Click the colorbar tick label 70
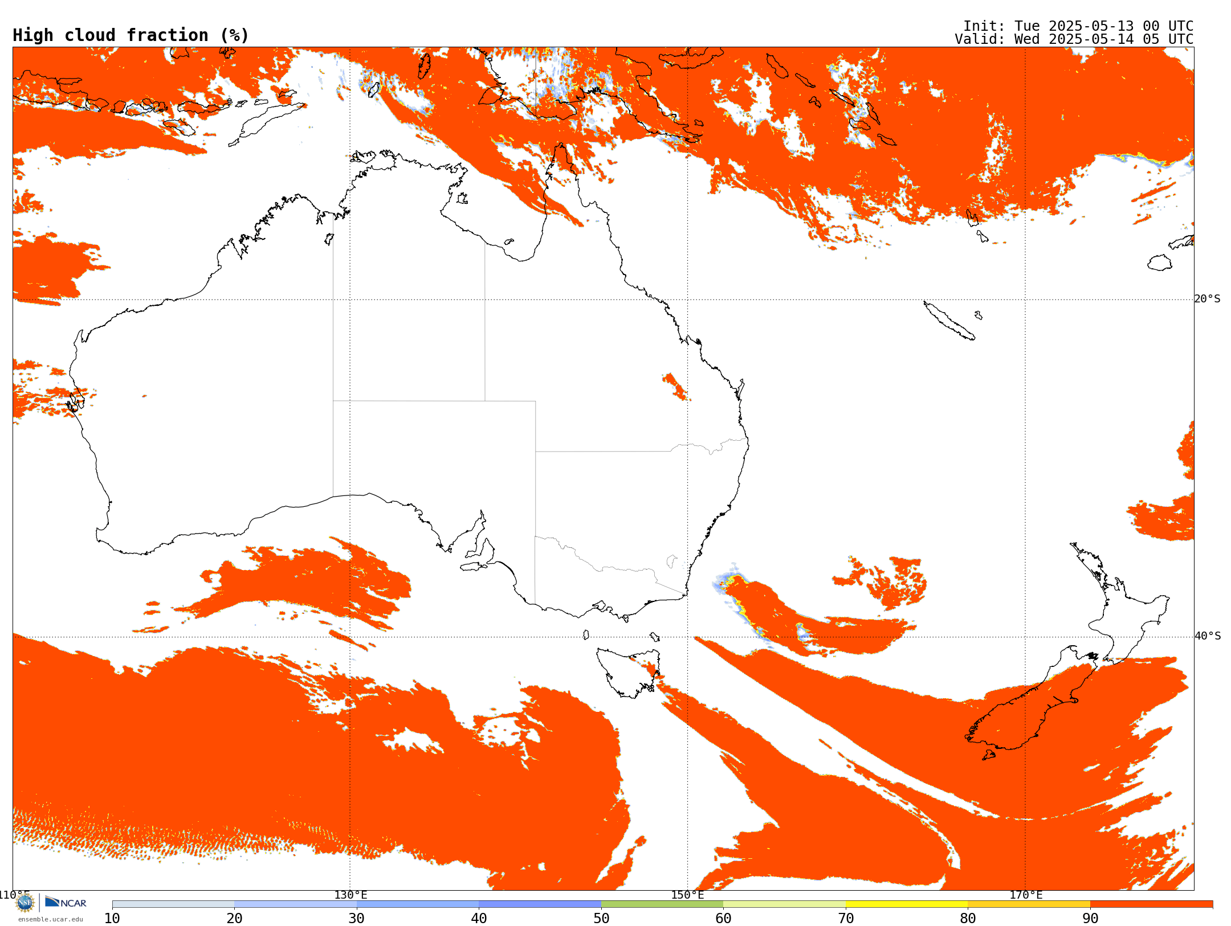The width and height of the screenshot is (1231, 926). point(846,918)
